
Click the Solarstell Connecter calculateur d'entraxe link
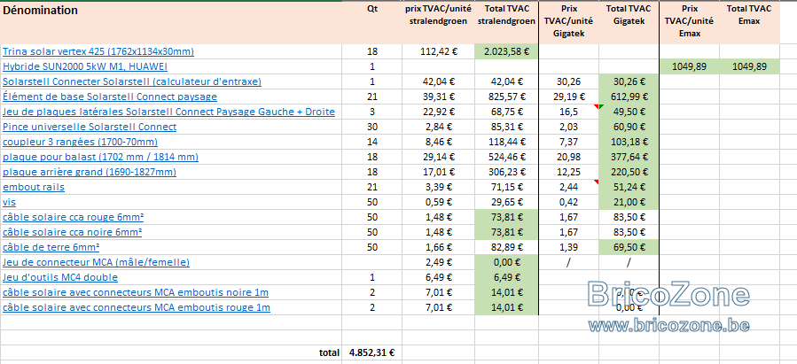click(x=132, y=81)
